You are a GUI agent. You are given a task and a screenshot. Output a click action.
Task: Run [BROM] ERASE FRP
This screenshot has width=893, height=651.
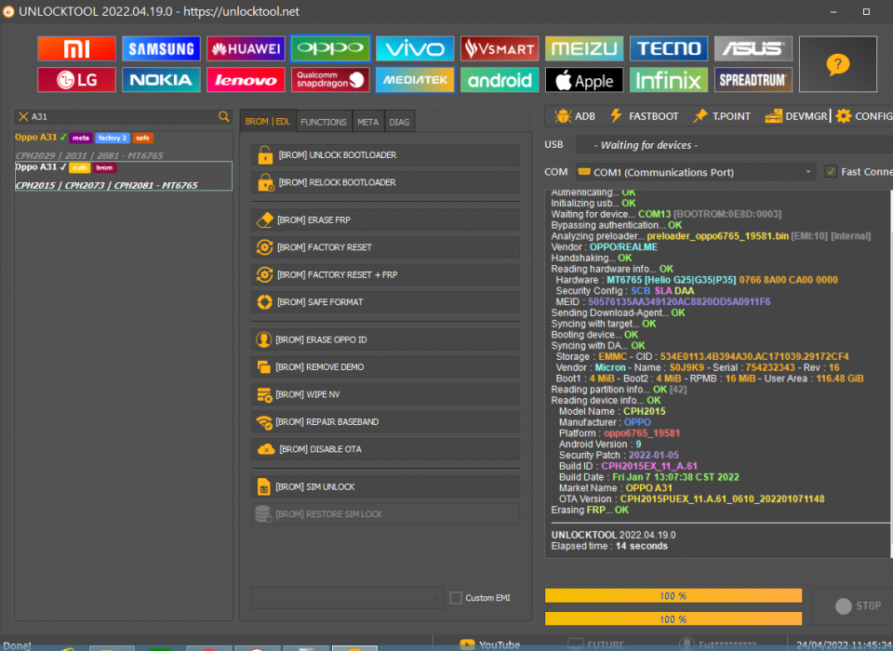385,219
